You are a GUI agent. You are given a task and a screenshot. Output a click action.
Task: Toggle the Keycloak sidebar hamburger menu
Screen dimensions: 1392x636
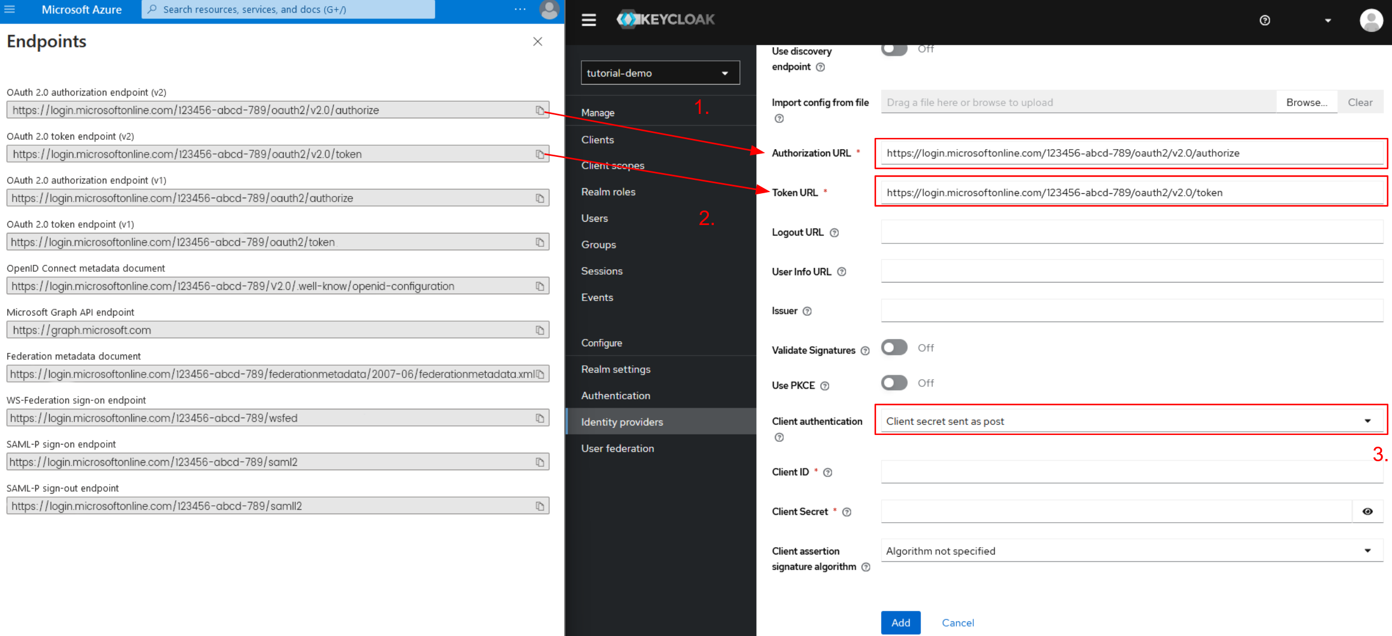click(x=589, y=20)
